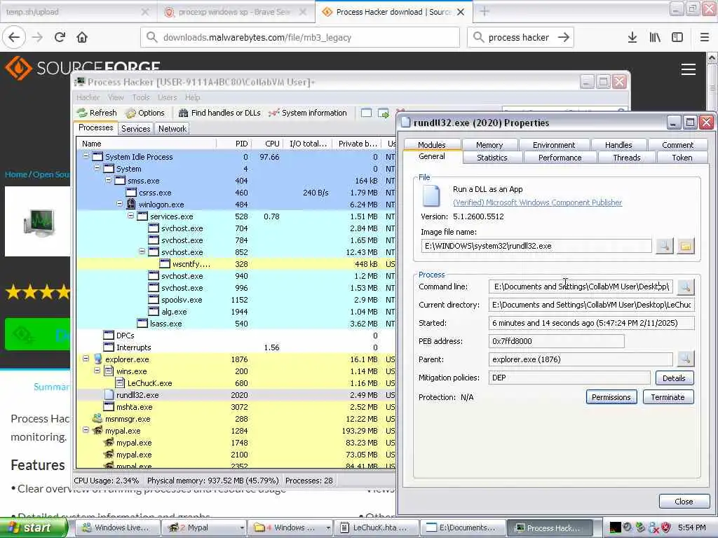This screenshot has height=538, width=718.
Task: Open Find handles or DLLs
Action: point(219,113)
